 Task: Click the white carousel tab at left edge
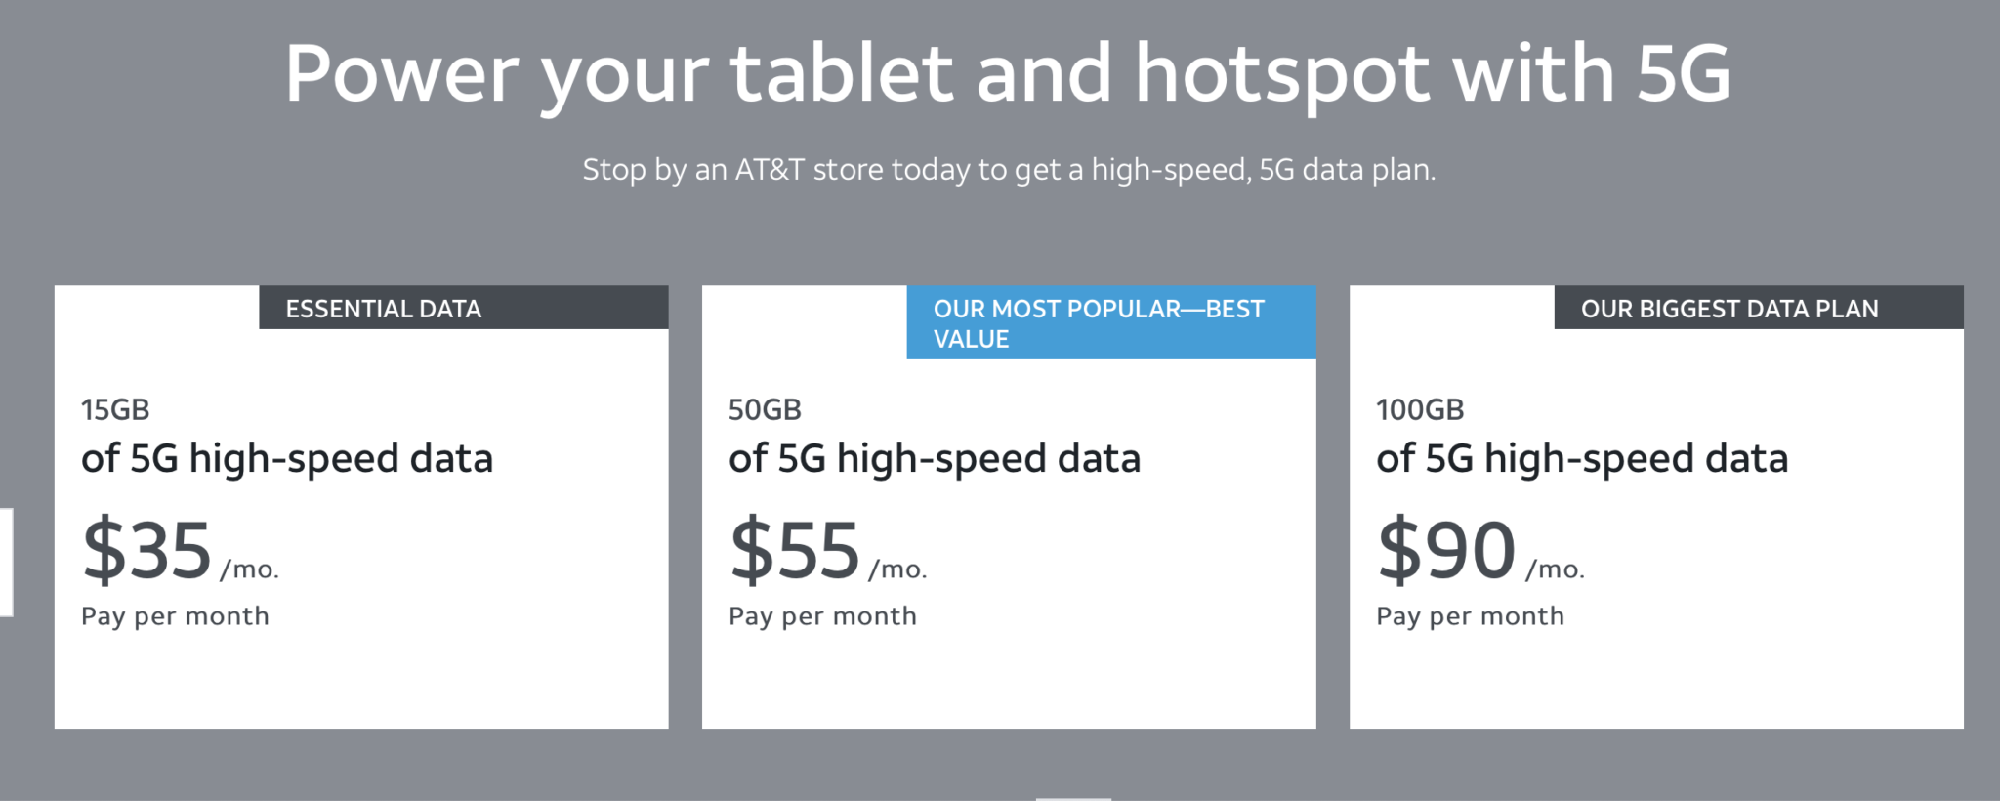click(x=6, y=562)
